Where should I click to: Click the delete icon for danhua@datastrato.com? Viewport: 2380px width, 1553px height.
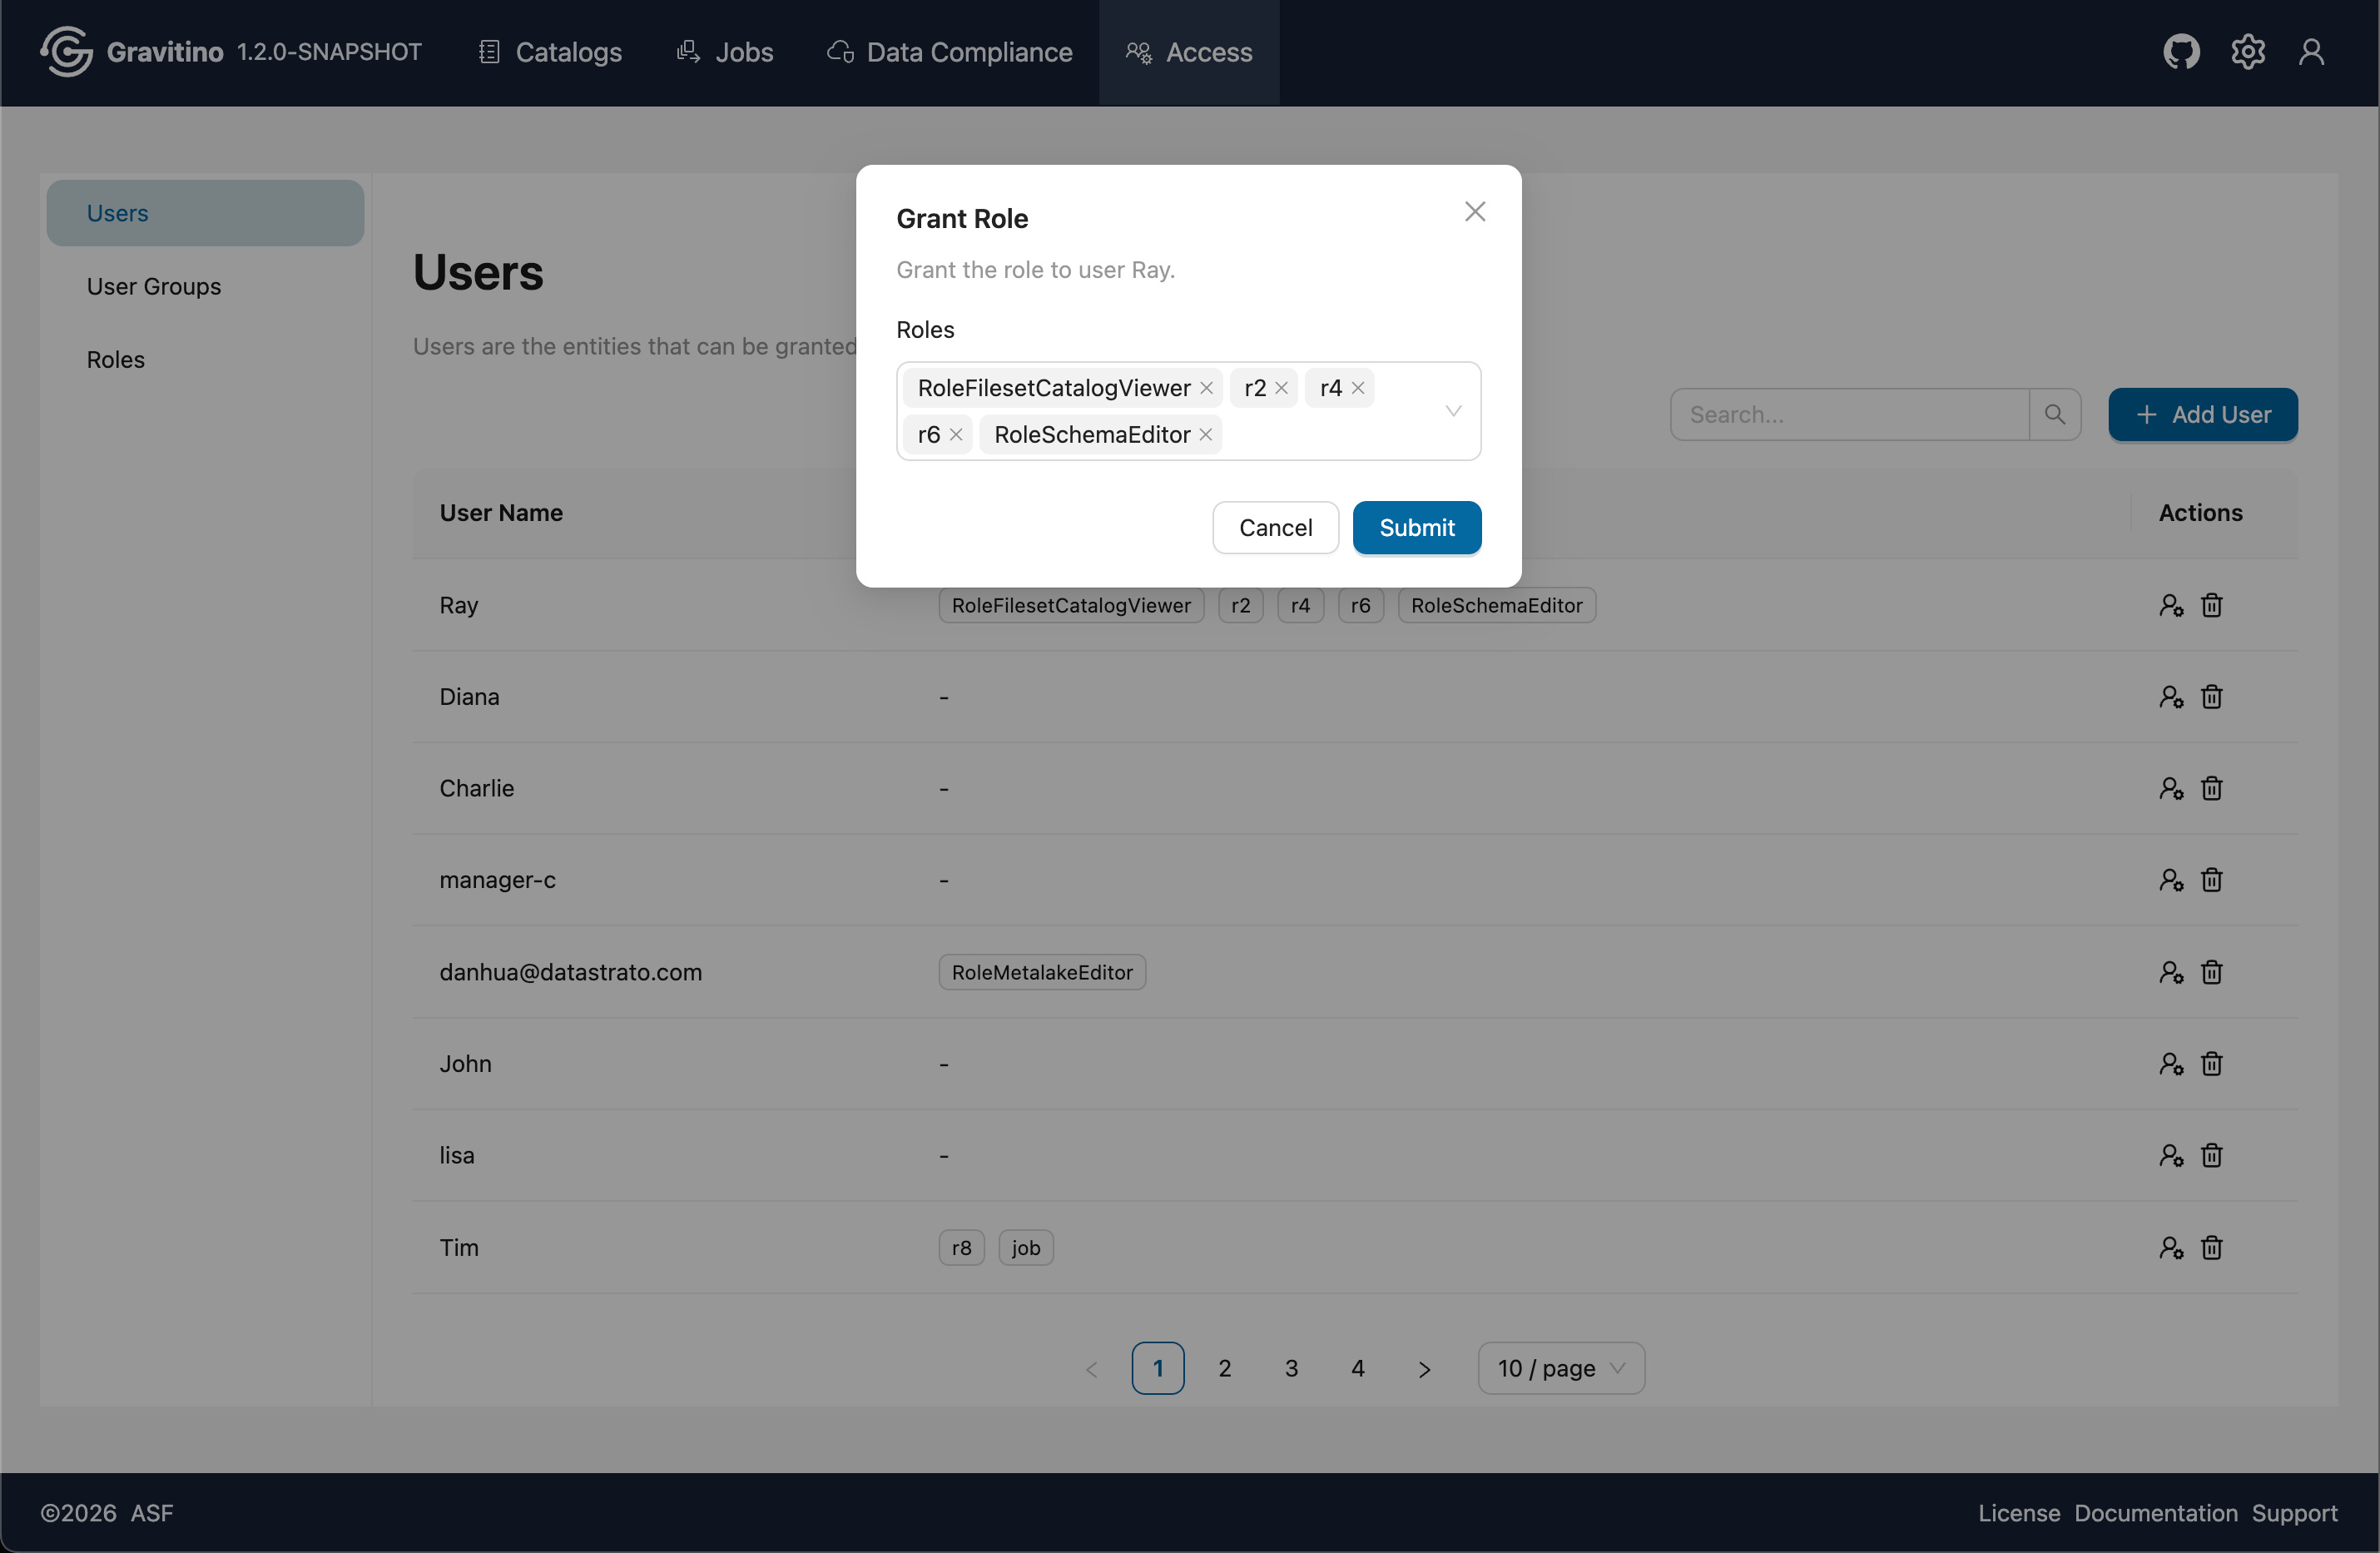click(2211, 971)
